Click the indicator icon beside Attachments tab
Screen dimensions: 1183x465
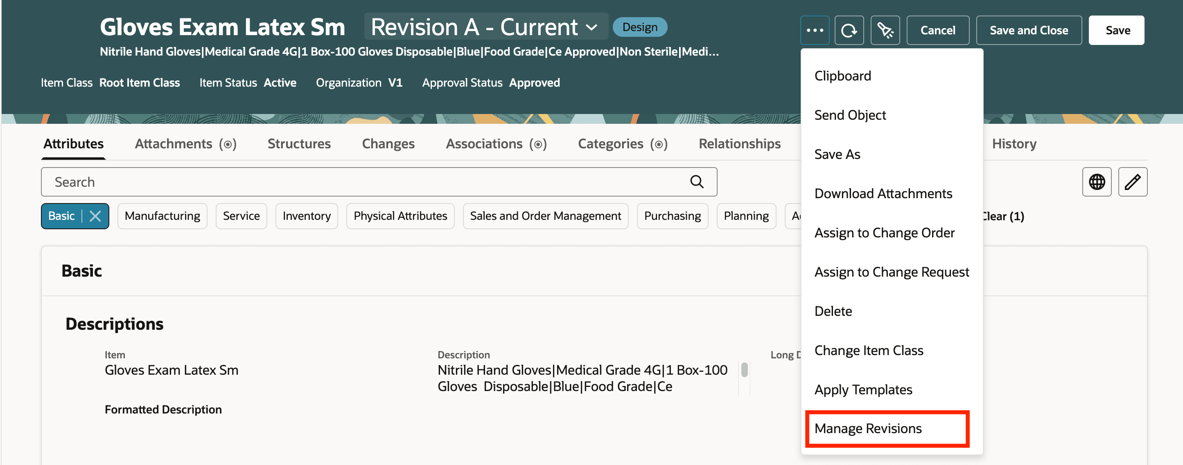tap(228, 143)
